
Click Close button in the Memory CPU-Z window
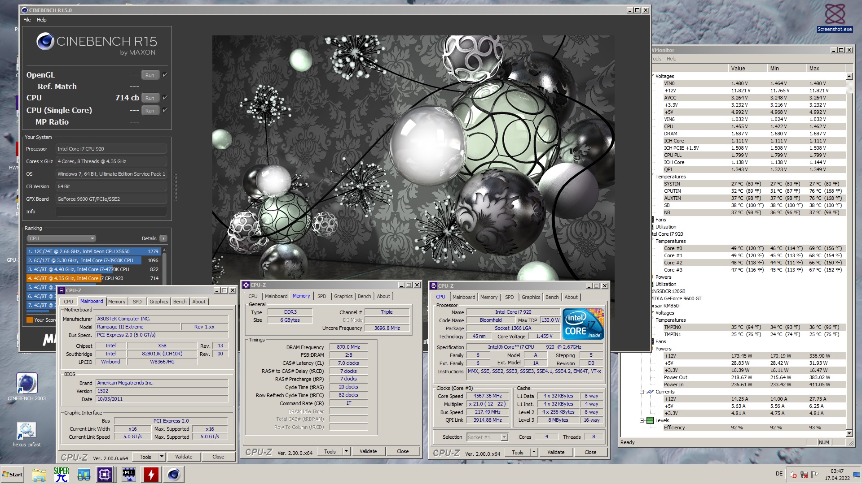[x=403, y=451]
